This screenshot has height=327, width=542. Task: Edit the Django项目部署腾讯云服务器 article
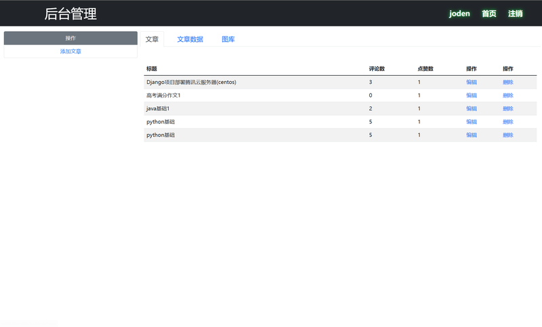[x=471, y=82]
